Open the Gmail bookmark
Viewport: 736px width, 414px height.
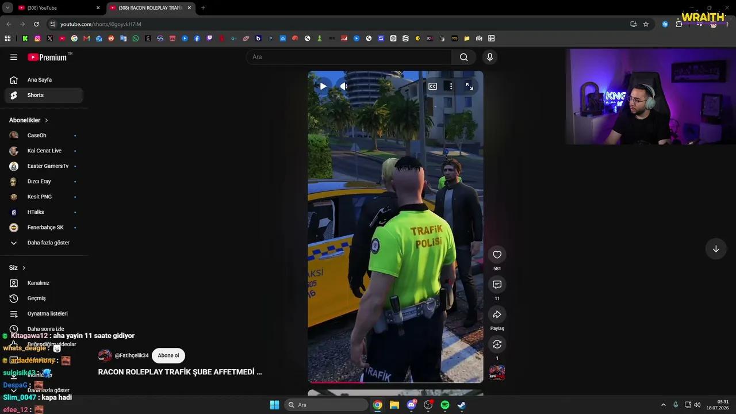[86, 39]
